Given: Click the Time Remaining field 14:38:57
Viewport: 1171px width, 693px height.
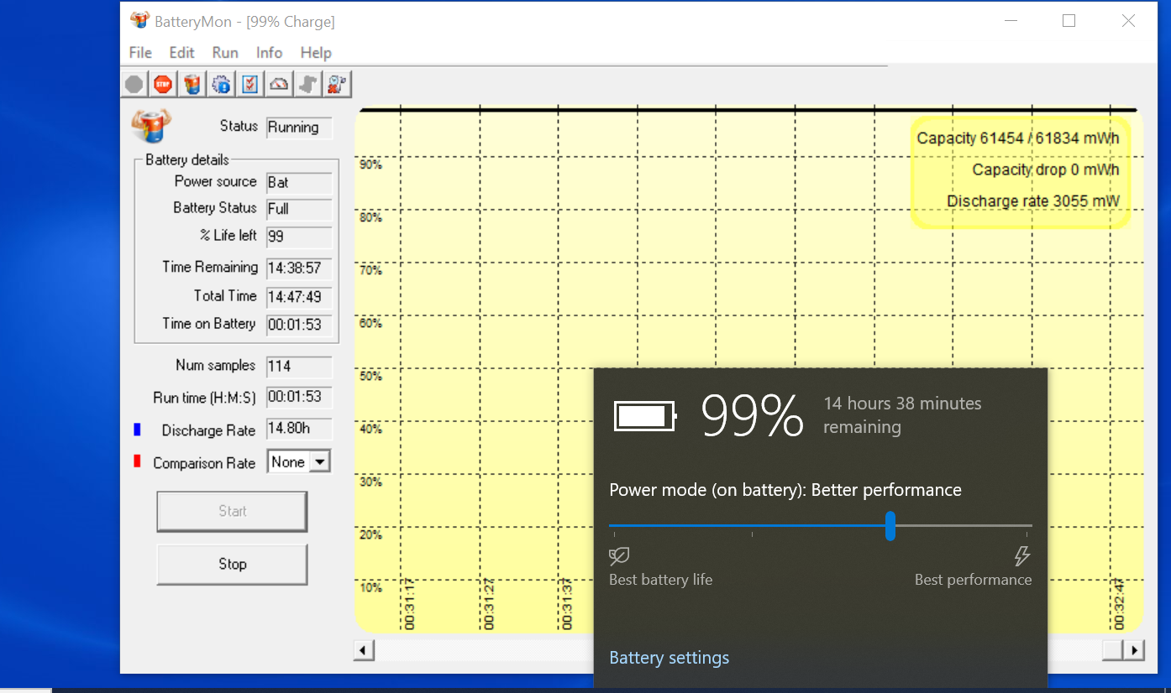Looking at the screenshot, I should point(299,269).
